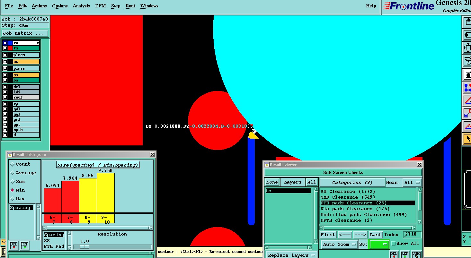The width and height of the screenshot is (471, 258).
Task: Click the Job Matrix button
Action: click(25, 33)
